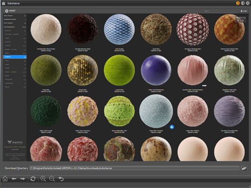The width and height of the screenshot is (251, 188).
Task: Open the Frog Skin material sphere
Action: pos(46,70)
